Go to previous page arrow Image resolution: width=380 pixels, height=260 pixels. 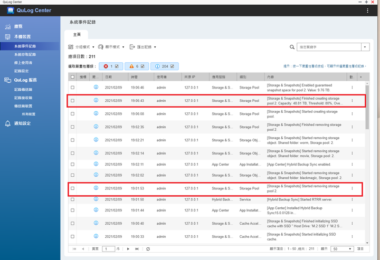tap(83, 249)
